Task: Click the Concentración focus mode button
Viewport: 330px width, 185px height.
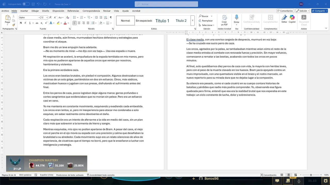Action: click(268, 175)
